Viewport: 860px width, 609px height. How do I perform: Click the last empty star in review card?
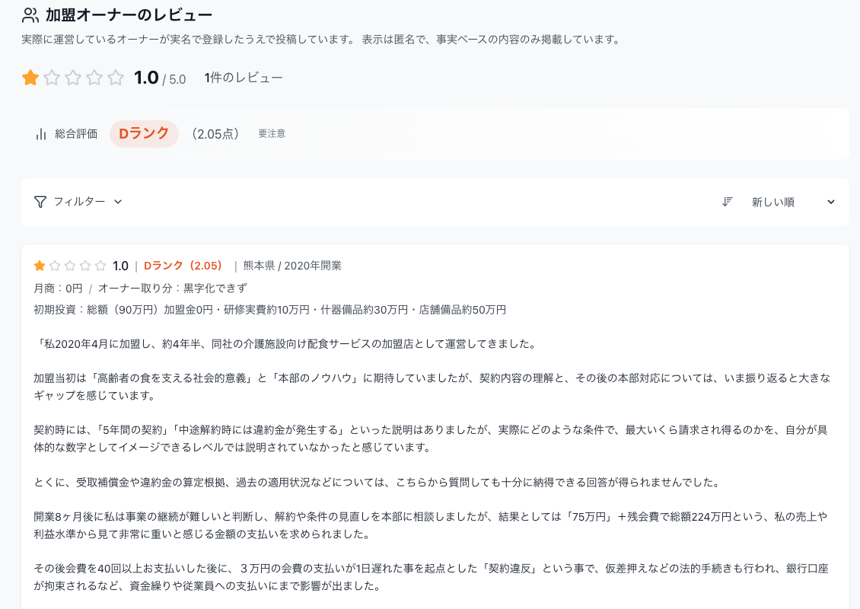click(x=100, y=266)
